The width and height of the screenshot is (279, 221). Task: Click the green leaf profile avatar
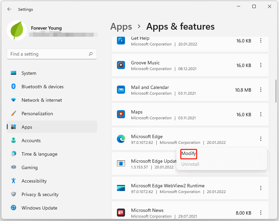pyautogui.click(x=17, y=30)
